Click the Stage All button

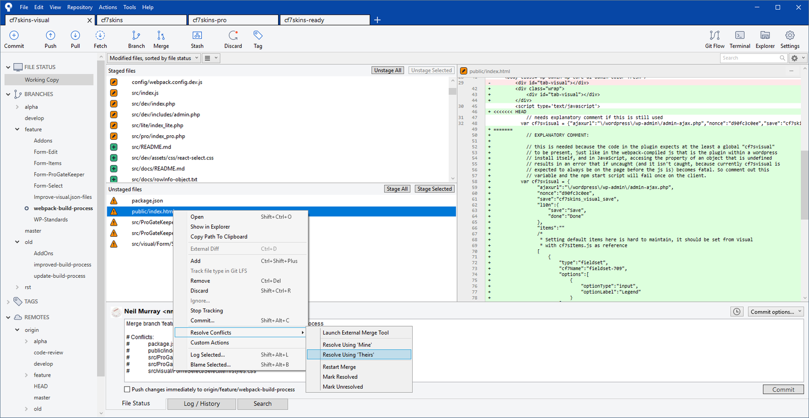point(397,189)
